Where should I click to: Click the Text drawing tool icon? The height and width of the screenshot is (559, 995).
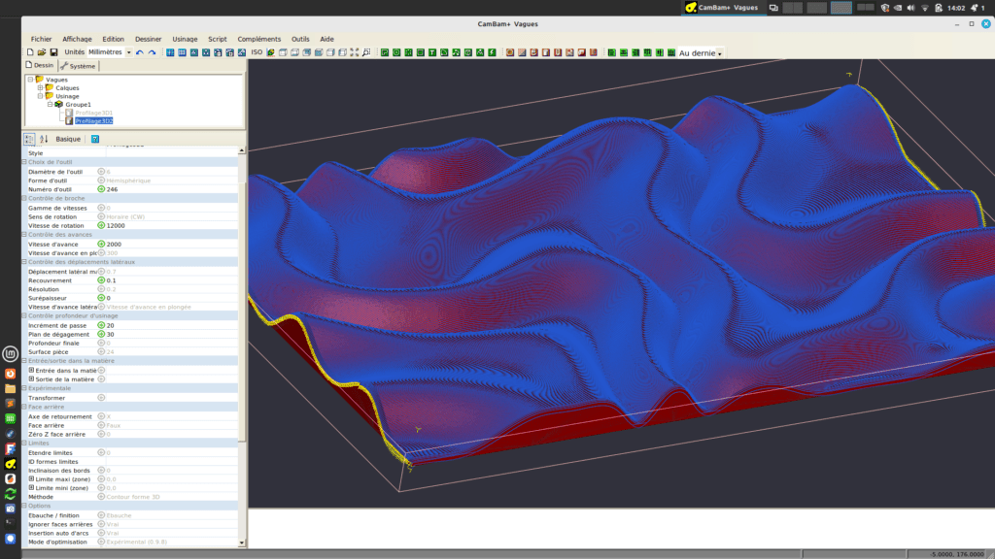431,52
